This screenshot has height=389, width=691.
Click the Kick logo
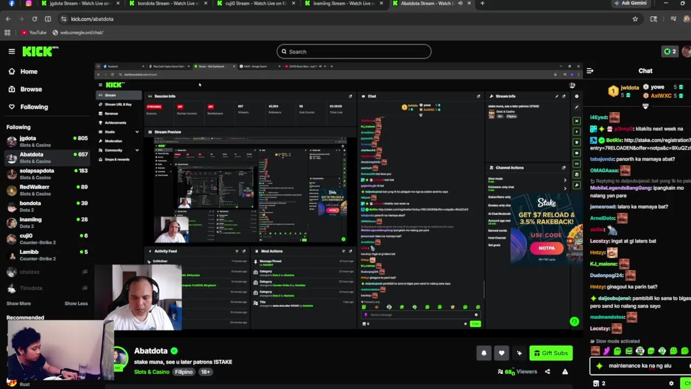pyautogui.click(x=40, y=51)
